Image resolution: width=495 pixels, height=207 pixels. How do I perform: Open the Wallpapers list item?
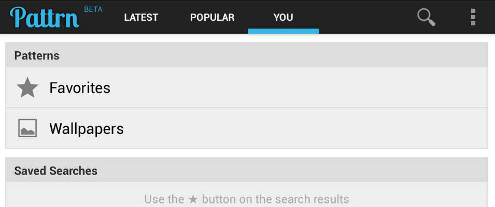[247, 128]
